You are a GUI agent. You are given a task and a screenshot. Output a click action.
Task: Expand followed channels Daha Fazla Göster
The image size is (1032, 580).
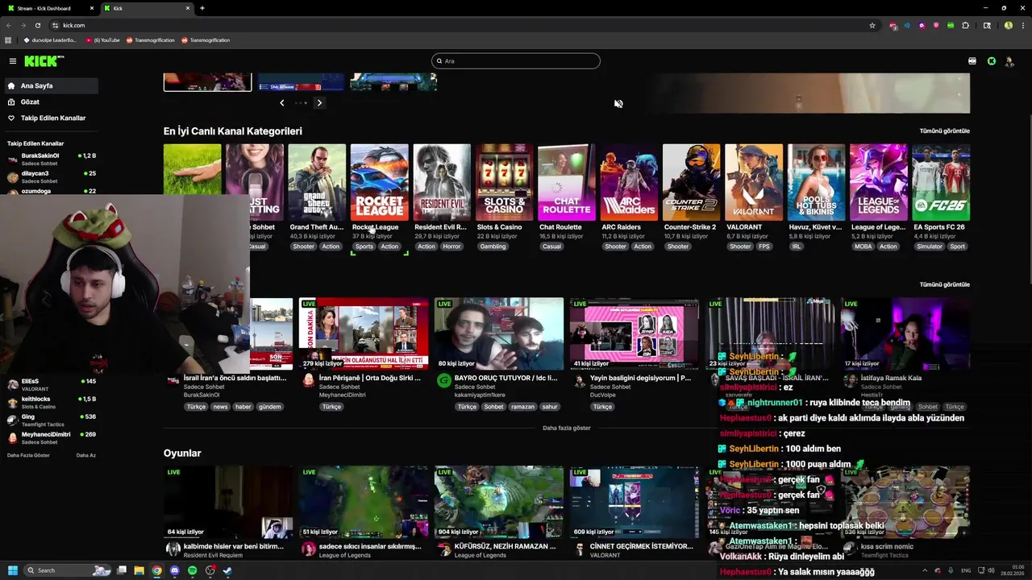point(28,455)
